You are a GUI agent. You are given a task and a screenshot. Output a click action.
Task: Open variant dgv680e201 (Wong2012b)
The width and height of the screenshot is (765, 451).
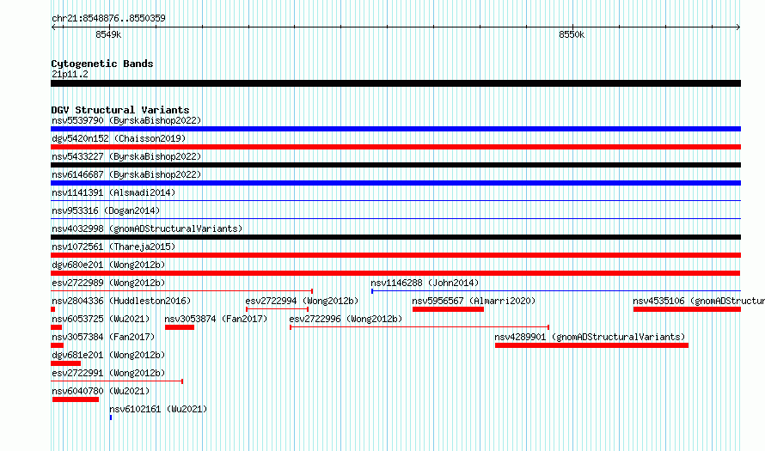108,265
